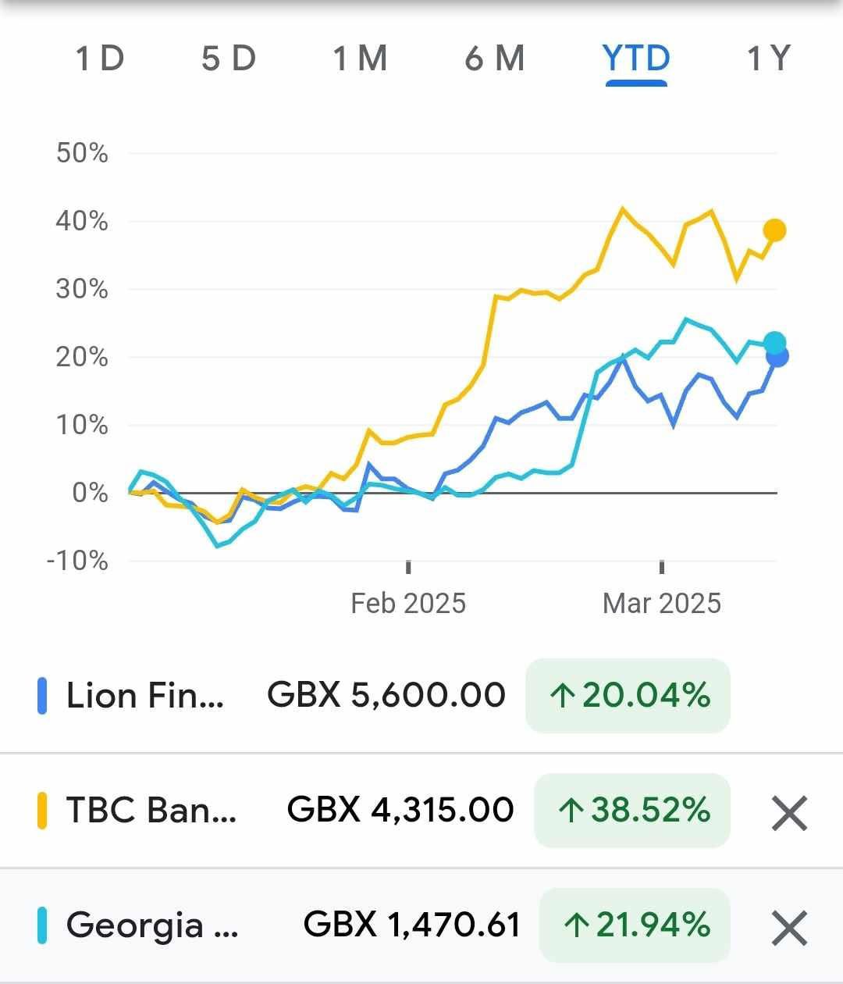Select the YTD range tab
Image resolution: width=843 pixels, height=984 pixels.
[636, 59]
